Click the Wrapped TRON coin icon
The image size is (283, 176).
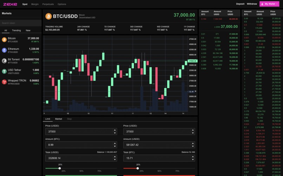click(4, 82)
